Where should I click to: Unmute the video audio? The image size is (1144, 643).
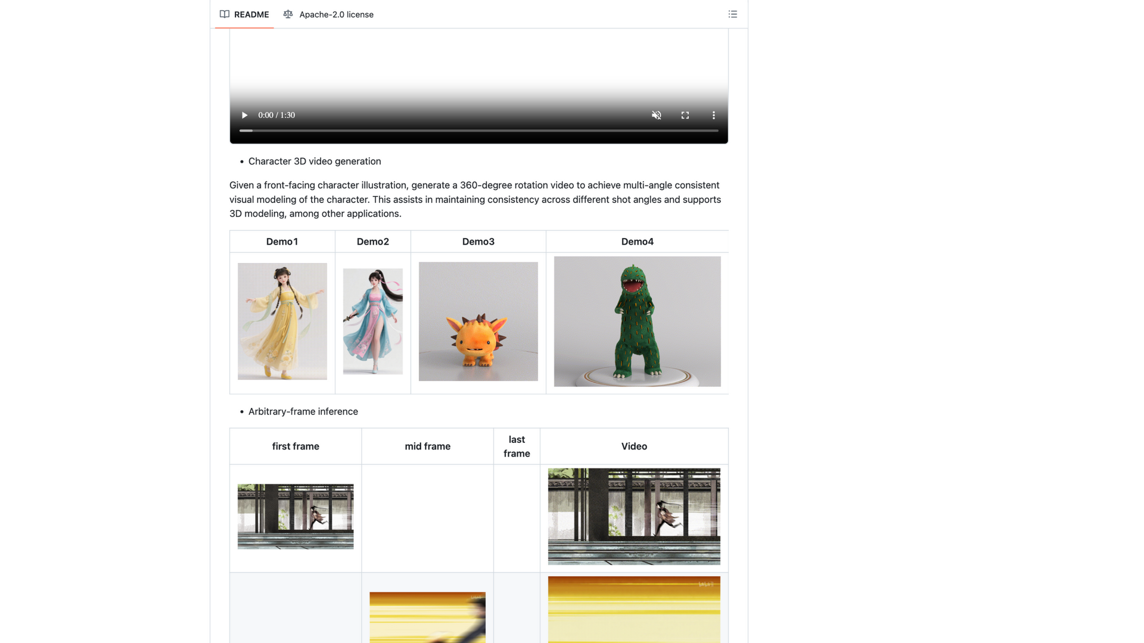[657, 116]
